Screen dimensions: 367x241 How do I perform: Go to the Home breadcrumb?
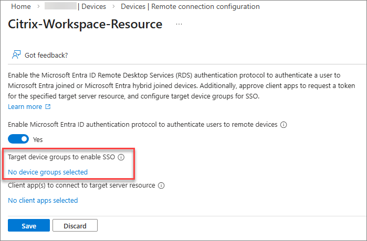point(20,7)
